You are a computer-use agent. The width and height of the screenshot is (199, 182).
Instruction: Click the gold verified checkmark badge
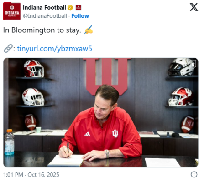coord(70,8)
